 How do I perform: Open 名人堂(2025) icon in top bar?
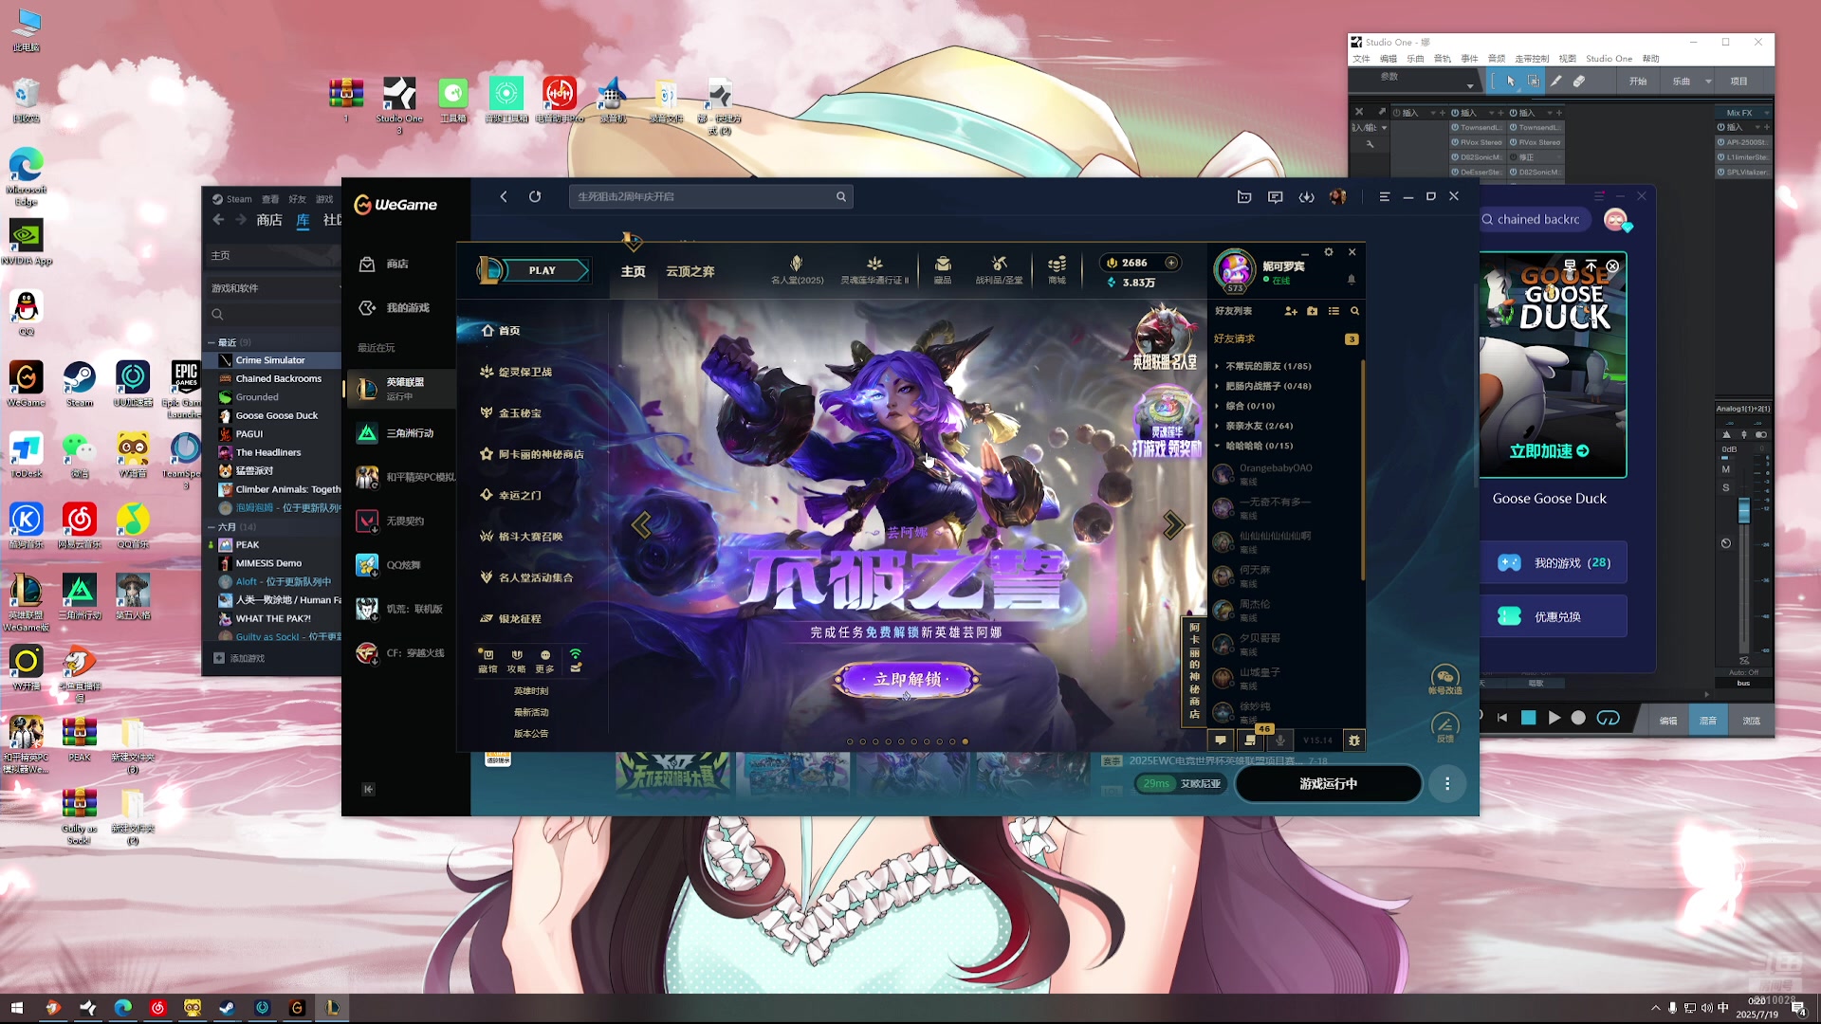pyautogui.click(x=797, y=269)
